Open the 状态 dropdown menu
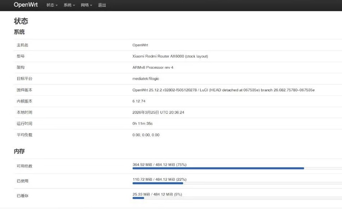The height and width of the screenshot is (209, 342). (52, 5)
